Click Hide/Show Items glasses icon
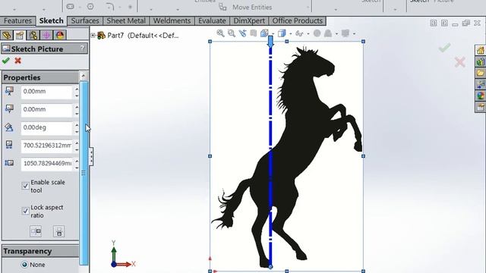 (299, 33)
